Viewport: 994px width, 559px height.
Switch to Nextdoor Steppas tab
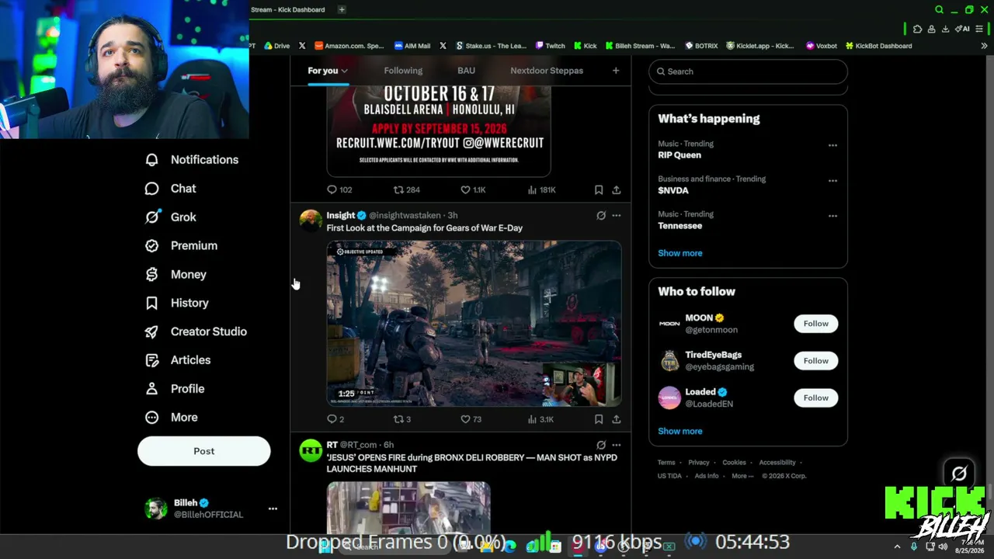[x=547, y=71]
